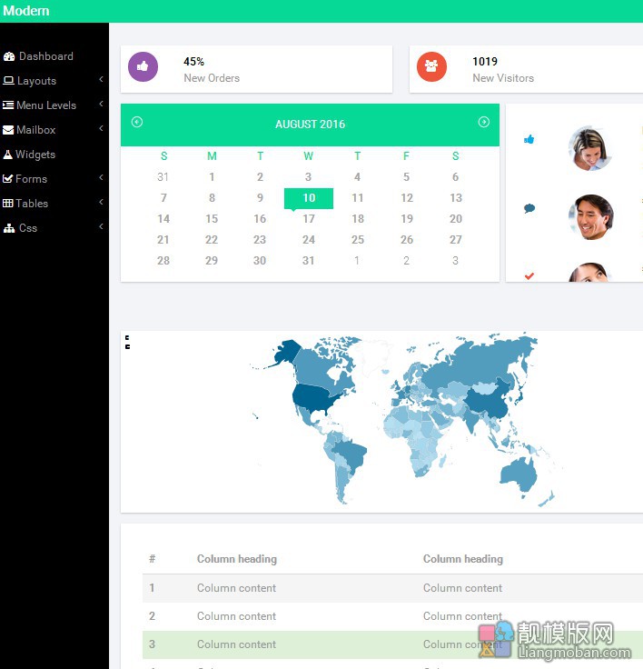643x669 pixels.
Task: Click the first Column heading table header
Action: (x=237, y=559)
